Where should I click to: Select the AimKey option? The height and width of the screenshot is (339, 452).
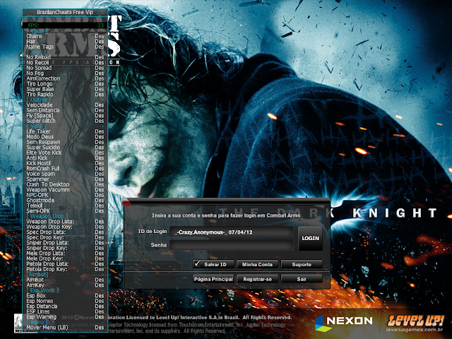click(x=65, y=285)
